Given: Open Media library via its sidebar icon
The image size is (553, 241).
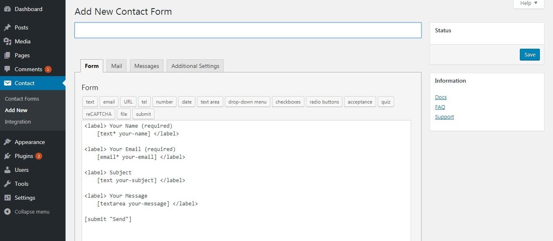Looking at the screenshot, I should point(7,41).
